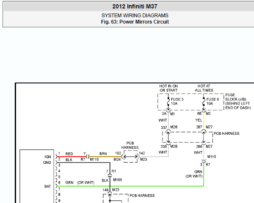The height and width of the screenshot is (203, 254).
Task: Click the 'BAT' pin label
Action: tap(48, 187)
